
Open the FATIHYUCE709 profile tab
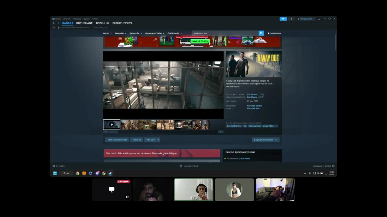[x=122, y=23]
